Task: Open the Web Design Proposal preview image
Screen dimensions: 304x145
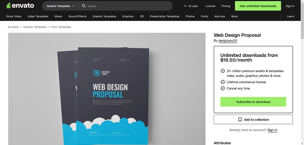Action: [x=107, y=89]
